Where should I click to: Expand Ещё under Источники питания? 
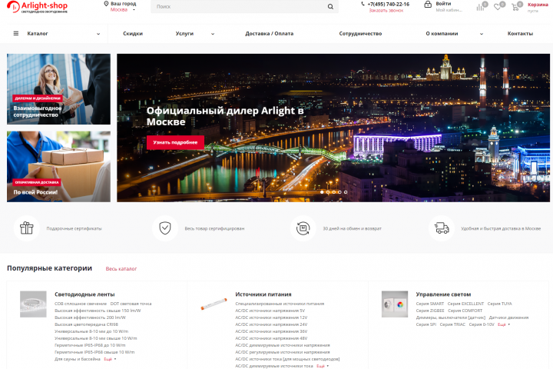(323, 366)
